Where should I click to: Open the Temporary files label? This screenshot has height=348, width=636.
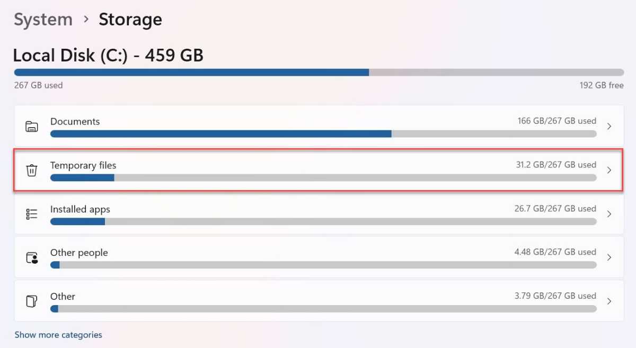(83, 165)
